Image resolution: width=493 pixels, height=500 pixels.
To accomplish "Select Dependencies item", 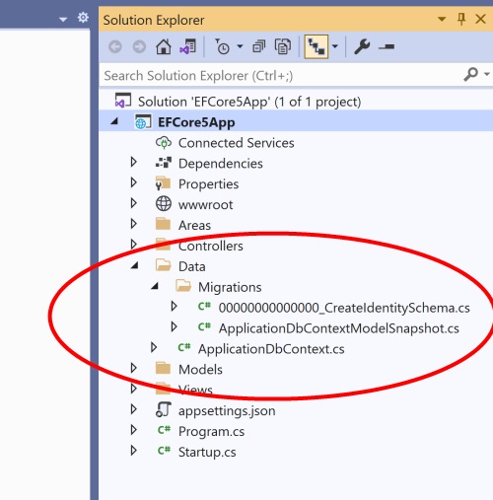I will [x=220, y=164].
